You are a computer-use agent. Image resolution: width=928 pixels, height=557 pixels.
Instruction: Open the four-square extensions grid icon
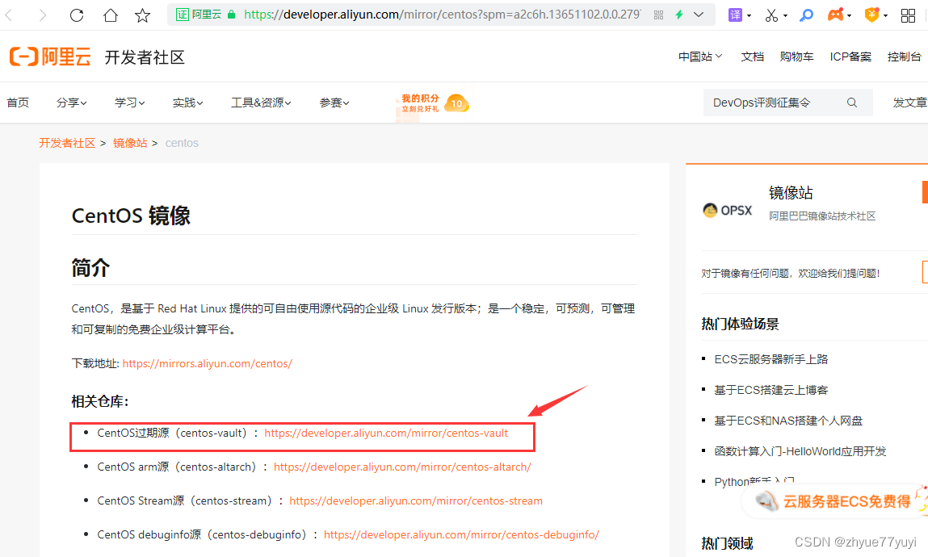pyautogui.click(x=908, y=15)
